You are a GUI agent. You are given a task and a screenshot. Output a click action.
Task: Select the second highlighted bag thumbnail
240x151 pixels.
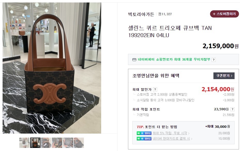click(x=35, y=143)
